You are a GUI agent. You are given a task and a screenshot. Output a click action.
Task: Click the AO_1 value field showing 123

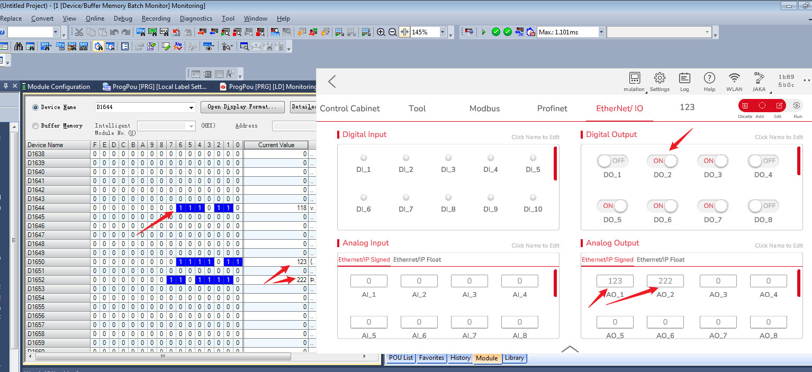pos(615,281)
